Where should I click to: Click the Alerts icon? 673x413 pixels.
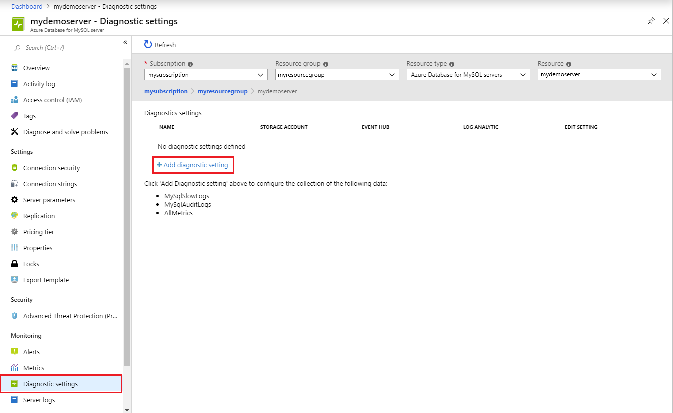coord(15,352)
